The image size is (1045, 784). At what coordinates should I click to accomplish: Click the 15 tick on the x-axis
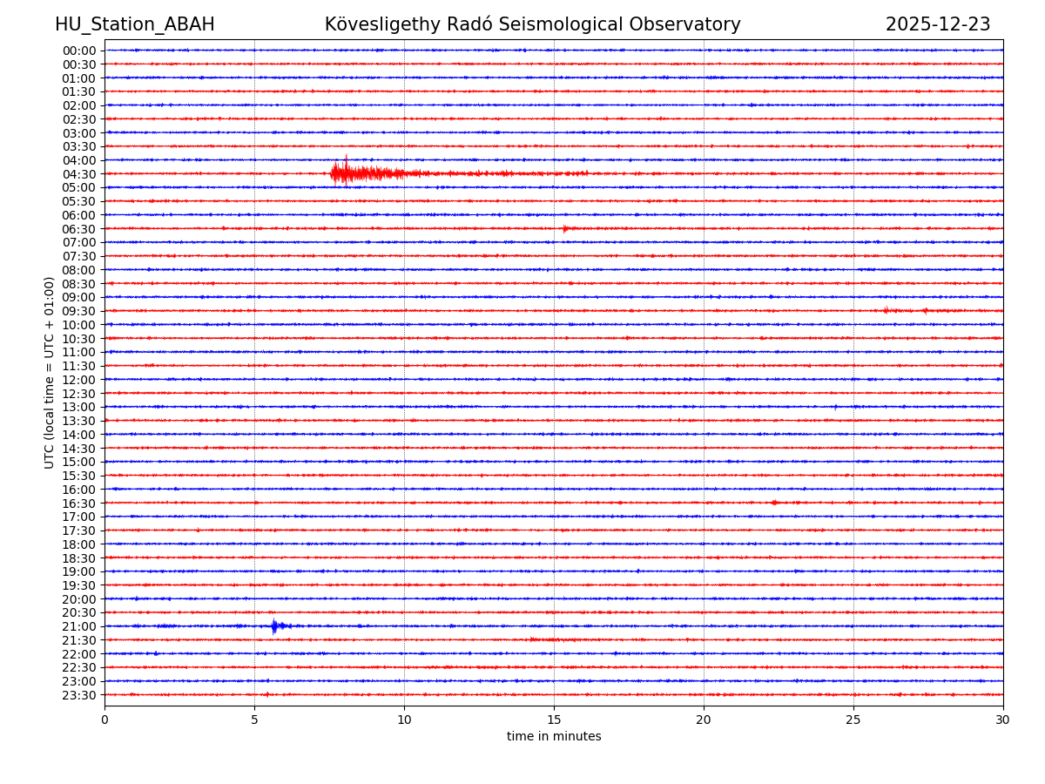pos(554,720)
